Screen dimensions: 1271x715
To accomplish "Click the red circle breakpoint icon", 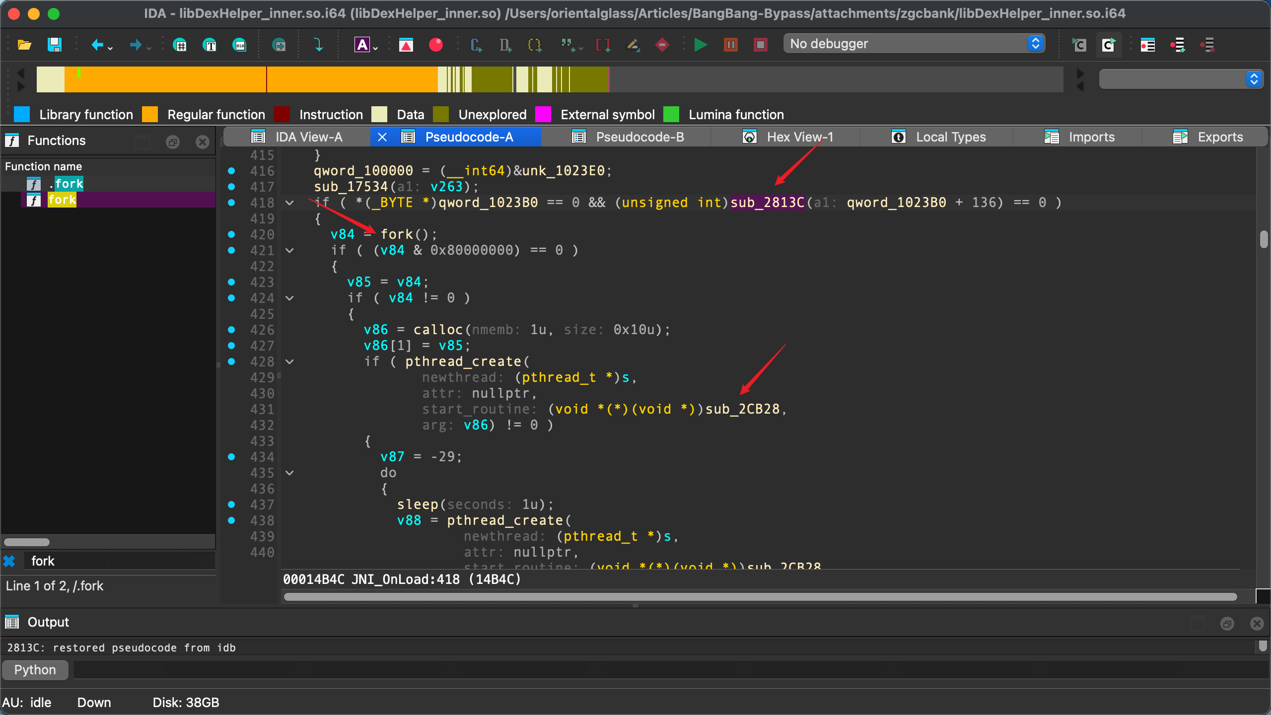I will [x=436, y=45].
